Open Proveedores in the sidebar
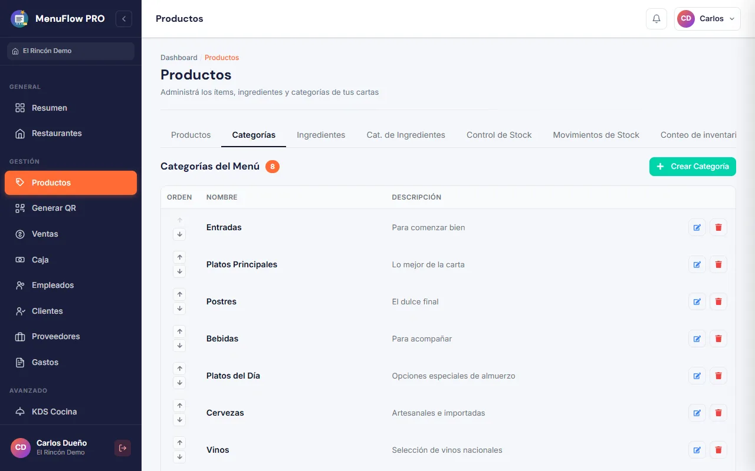This screenshot has height=471, width=755. pyautogui.click(x=71, y=336)
